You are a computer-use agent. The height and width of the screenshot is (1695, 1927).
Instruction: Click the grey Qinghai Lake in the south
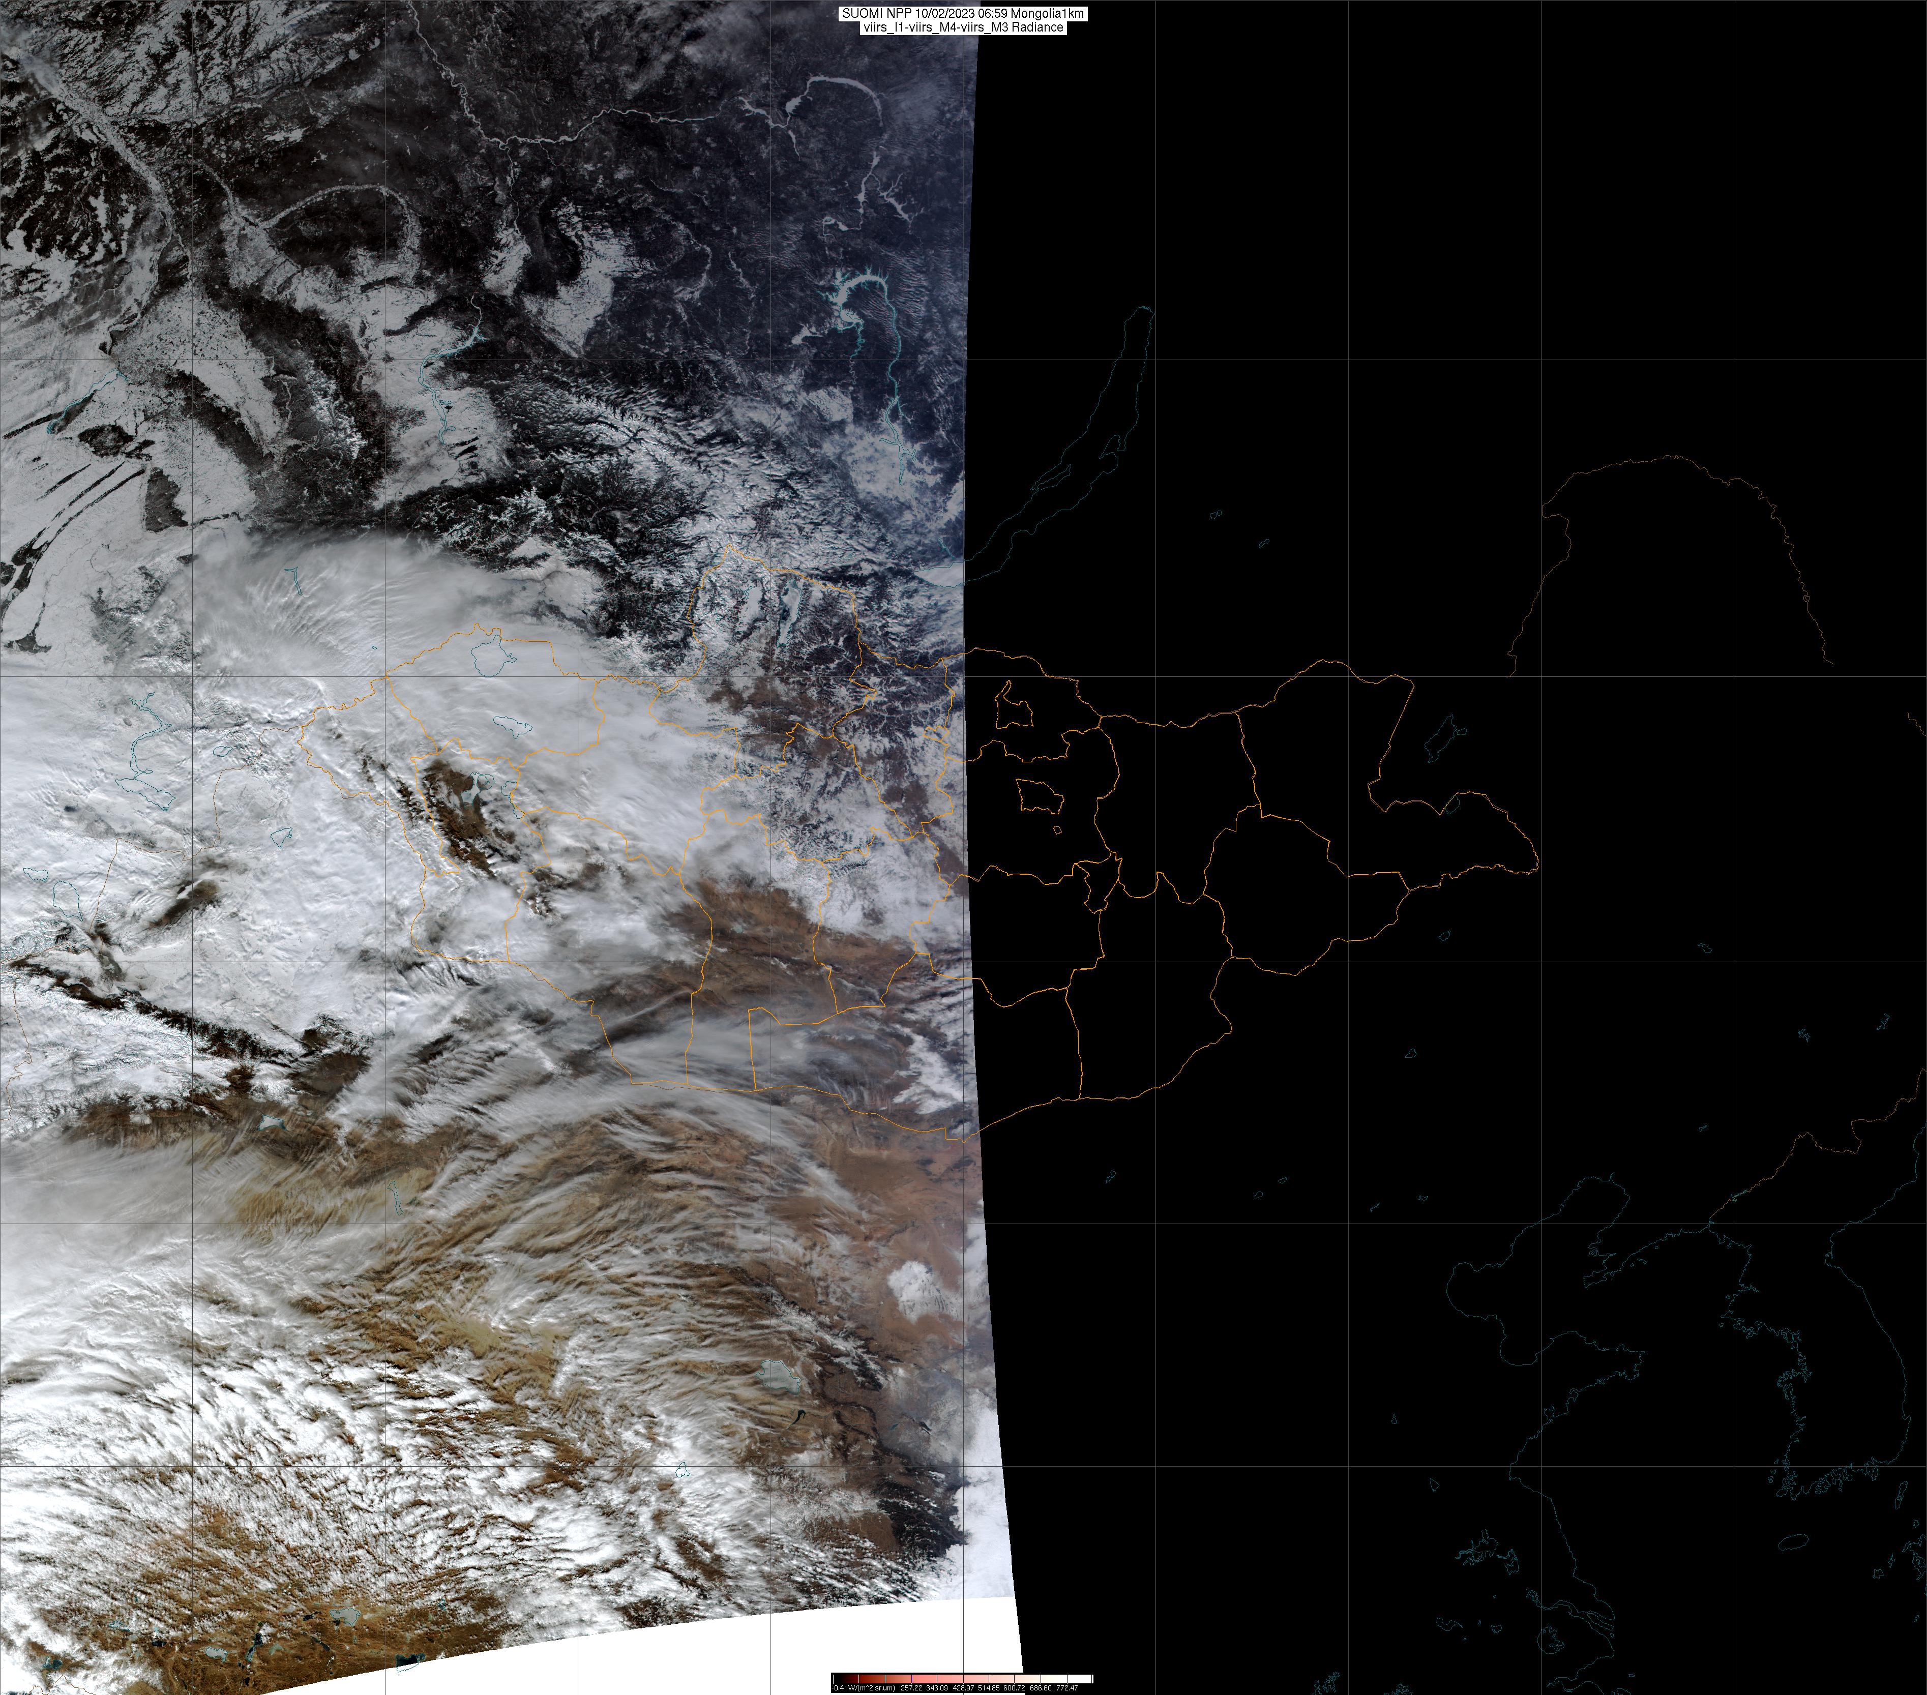(x=781, y=1377)
